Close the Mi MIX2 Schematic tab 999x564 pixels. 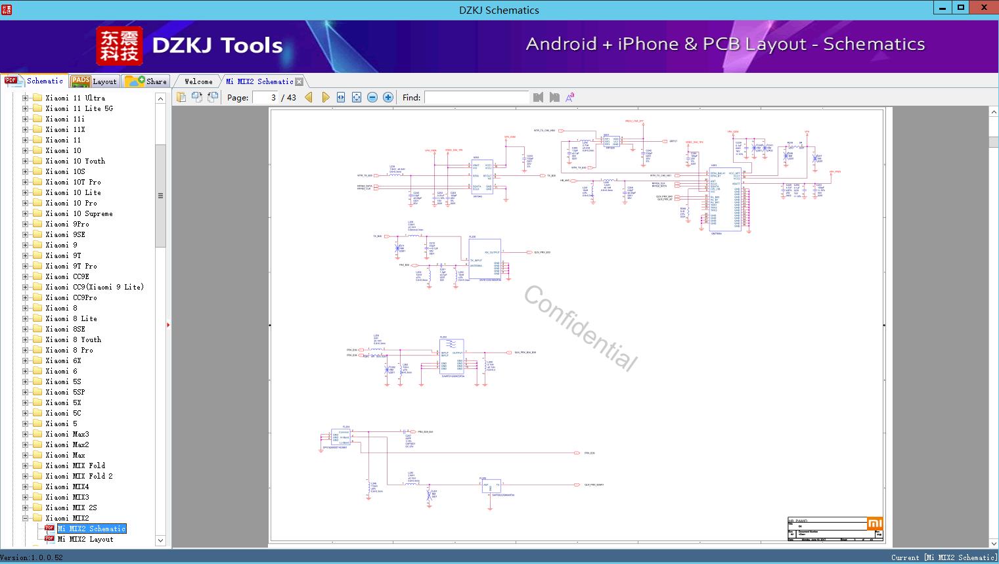300,81
